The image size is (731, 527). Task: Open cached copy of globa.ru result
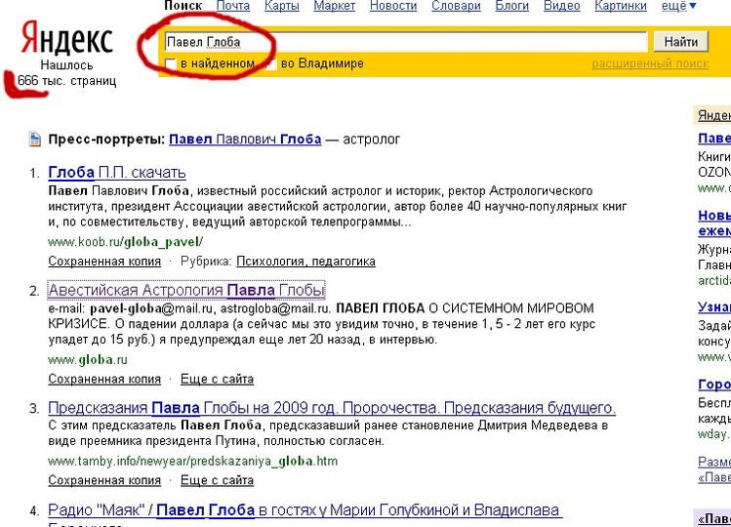tap(104, 380)
